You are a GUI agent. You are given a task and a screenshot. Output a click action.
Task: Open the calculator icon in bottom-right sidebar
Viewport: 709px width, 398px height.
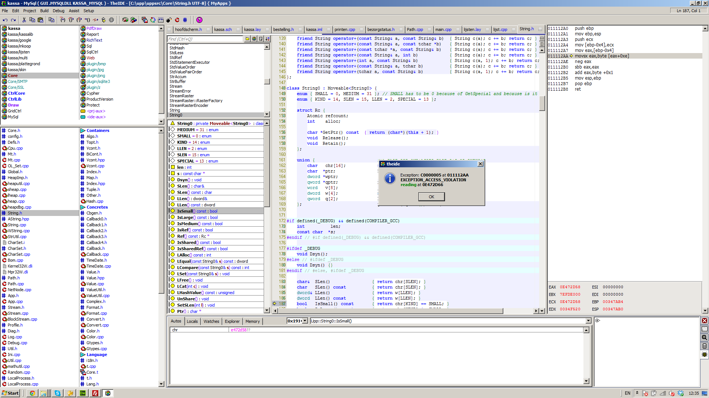click(x=704, y=346)
